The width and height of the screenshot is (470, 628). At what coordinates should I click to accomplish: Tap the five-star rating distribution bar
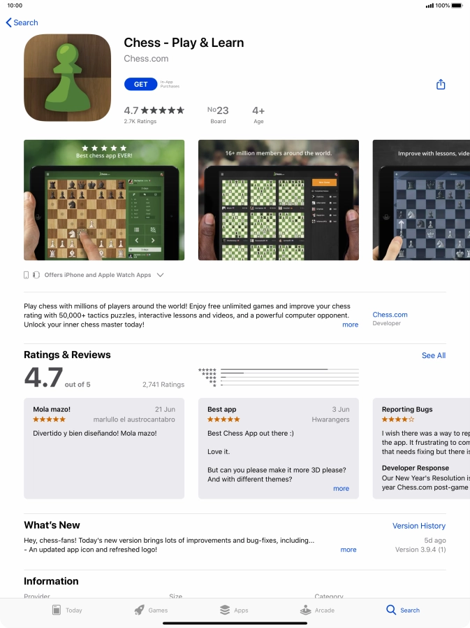[290, 369]
